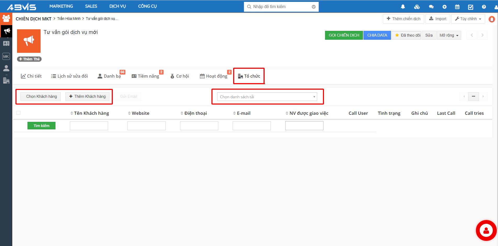Viewport: 498px width, 246px height.
Task: Click the chat messages icon
Action: 431,7
